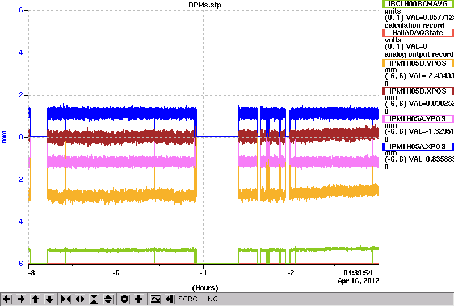
Task: Select the IPM1H05A.XPOS legend entry
Action: pos(418,147)
